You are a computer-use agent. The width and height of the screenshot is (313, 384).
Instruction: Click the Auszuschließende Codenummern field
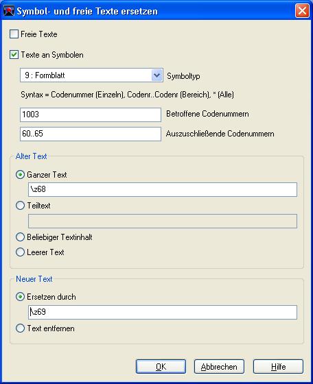91,134
